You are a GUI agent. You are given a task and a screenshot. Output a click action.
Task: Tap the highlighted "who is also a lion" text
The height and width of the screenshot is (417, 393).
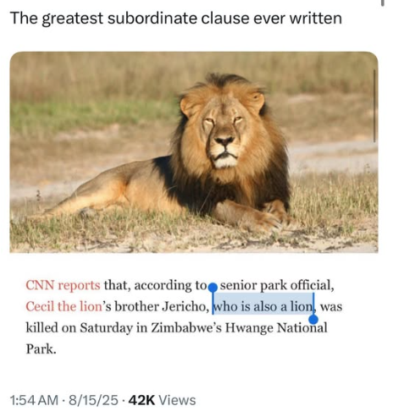pyautogui.click(x=263, y=306)
